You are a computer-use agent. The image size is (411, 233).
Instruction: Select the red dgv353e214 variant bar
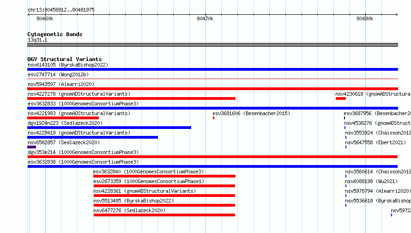coord(212,157)
